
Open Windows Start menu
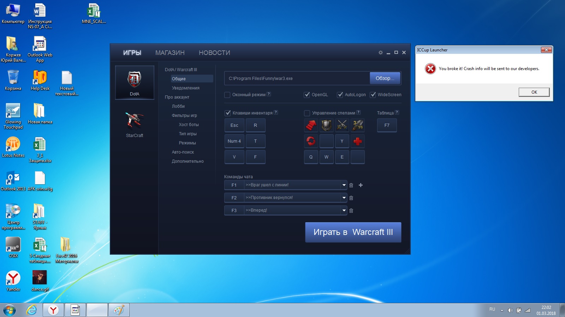coord(10,310)
